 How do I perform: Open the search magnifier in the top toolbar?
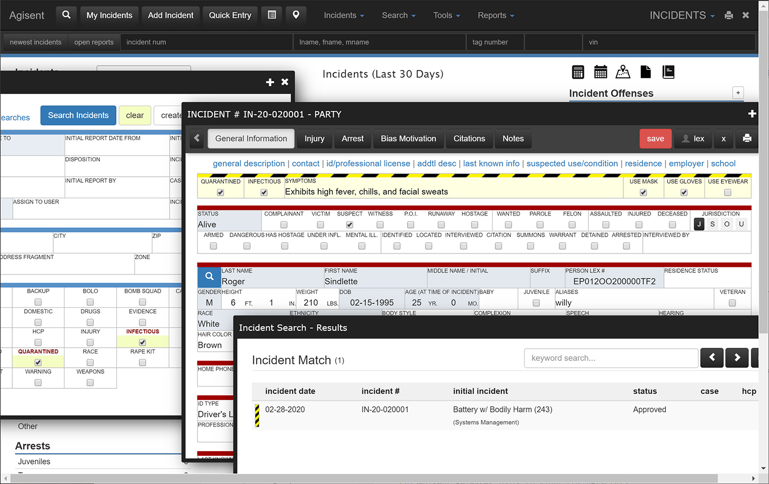click(x=66, y=15)
